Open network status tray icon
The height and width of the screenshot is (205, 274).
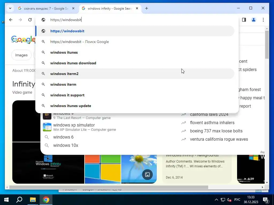pyautogui.click(x=223, y=200)
